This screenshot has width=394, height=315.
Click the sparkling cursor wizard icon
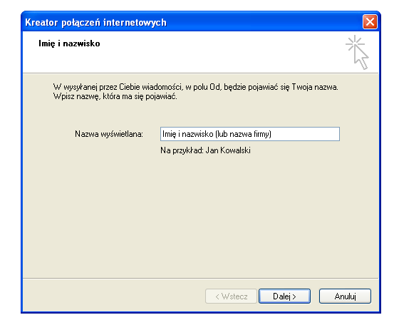coord(357,52)
